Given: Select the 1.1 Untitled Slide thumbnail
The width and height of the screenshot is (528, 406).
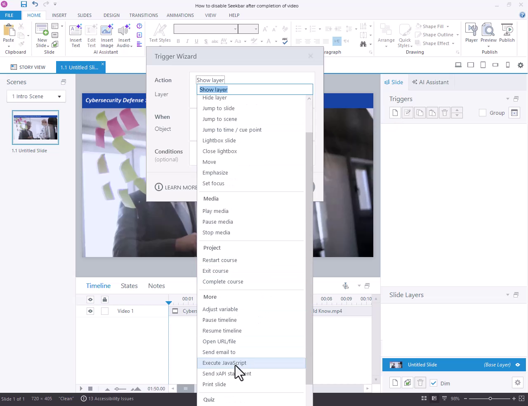Looking at the screenshot, I should [x=35, y=127].
